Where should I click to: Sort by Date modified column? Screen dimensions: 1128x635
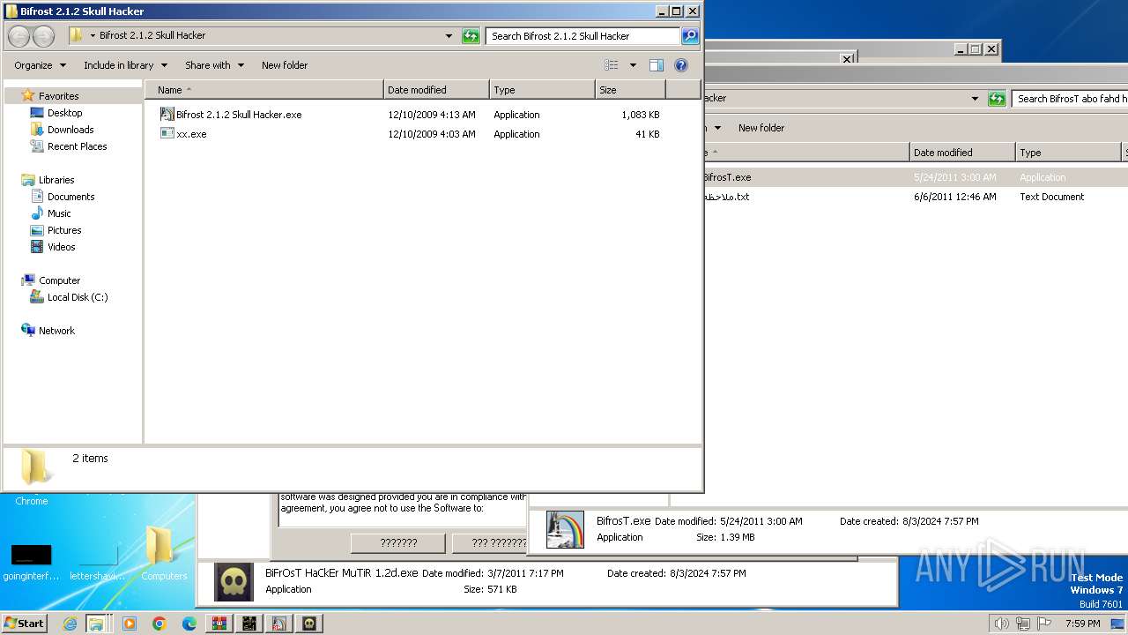[x=436, y=90]
